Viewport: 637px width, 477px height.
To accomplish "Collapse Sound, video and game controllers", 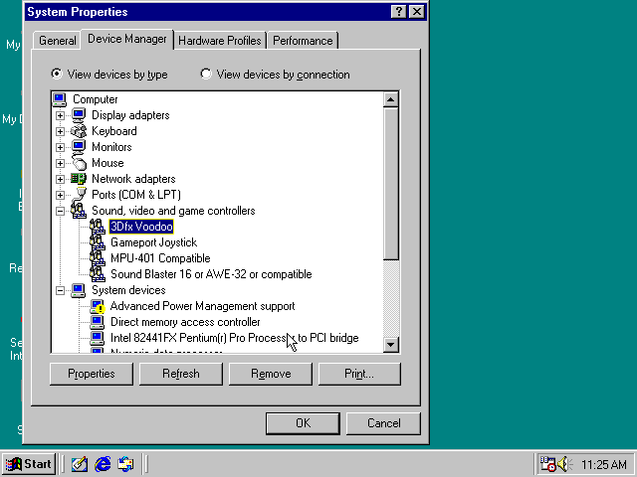I will tap(60, 211).
